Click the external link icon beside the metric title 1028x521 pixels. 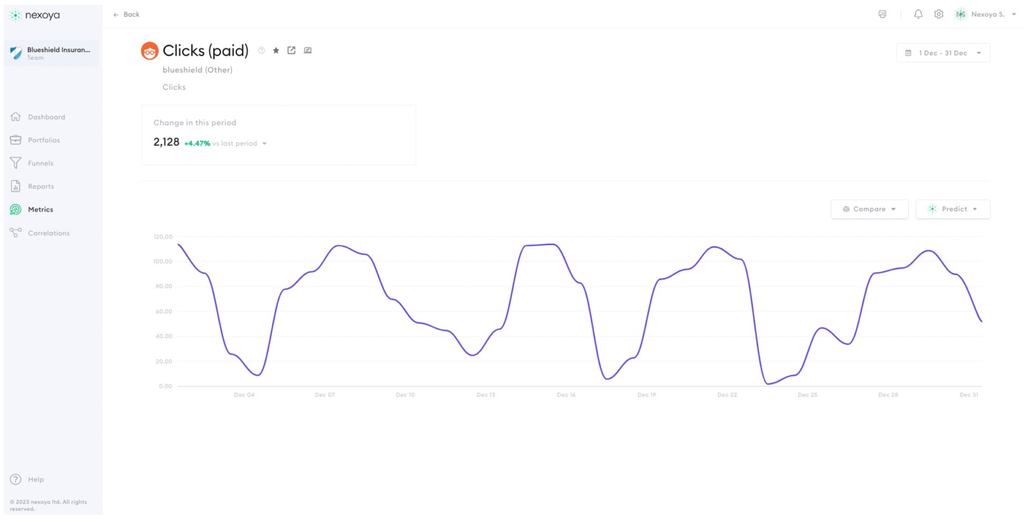pos(291,50)
